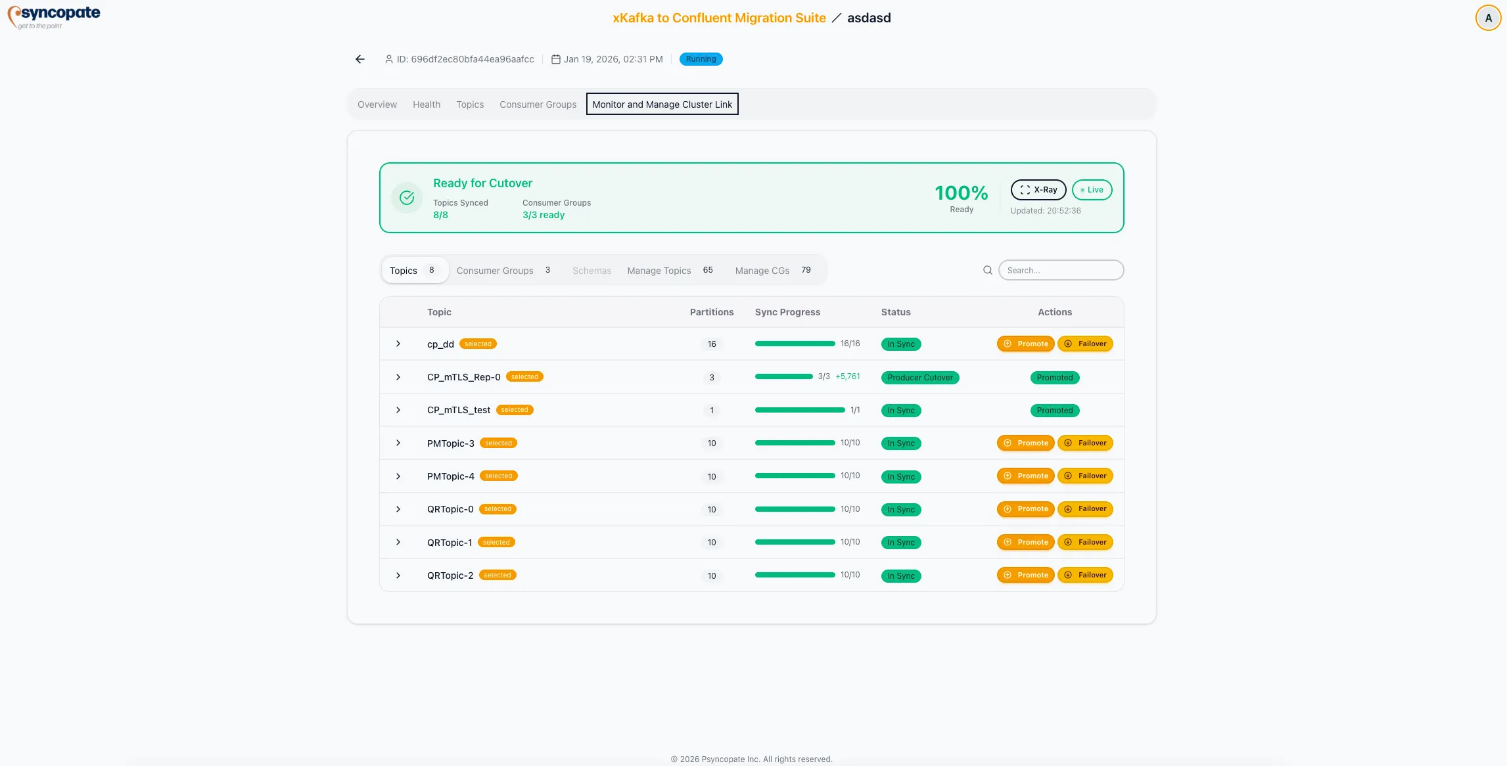1507x766 pixels.
Task: Click the green Ready for Cutover checkmark
Action: point(406,197)
